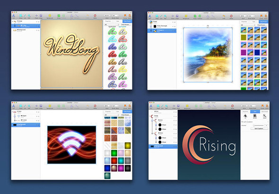
Task: Toggle visibility of the Blur Rectangle layer
Action: [x=173, y=26]
